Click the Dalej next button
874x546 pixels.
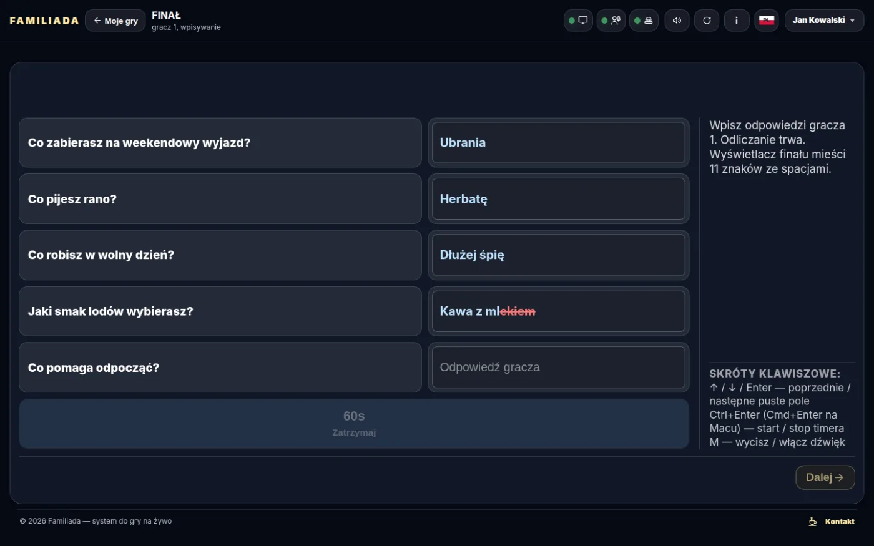[825, 477]
